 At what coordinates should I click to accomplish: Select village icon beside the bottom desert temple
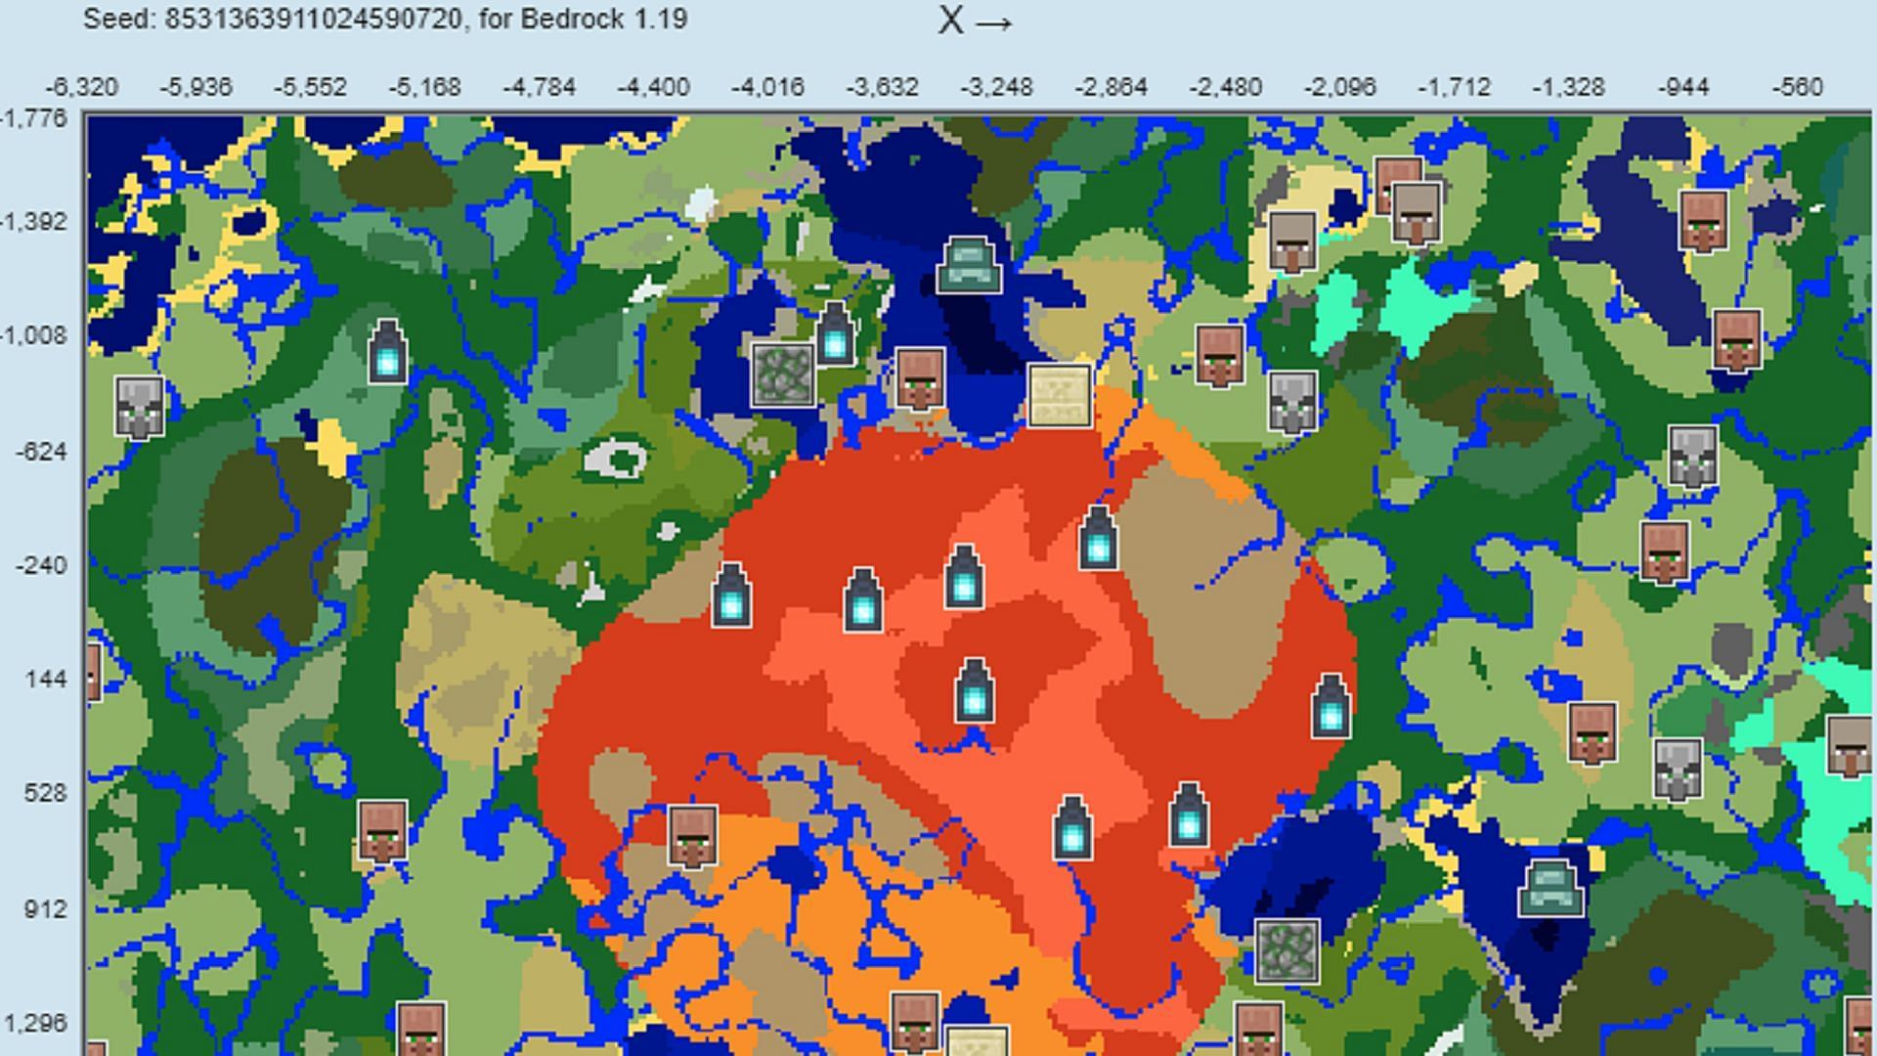[915, 1024]
